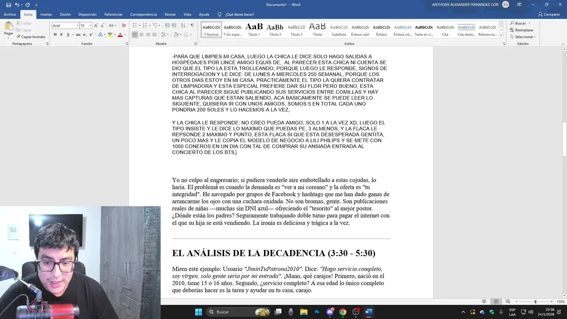
Task: Increase font size with the larger A icon
Action: (x=96, y=26)
